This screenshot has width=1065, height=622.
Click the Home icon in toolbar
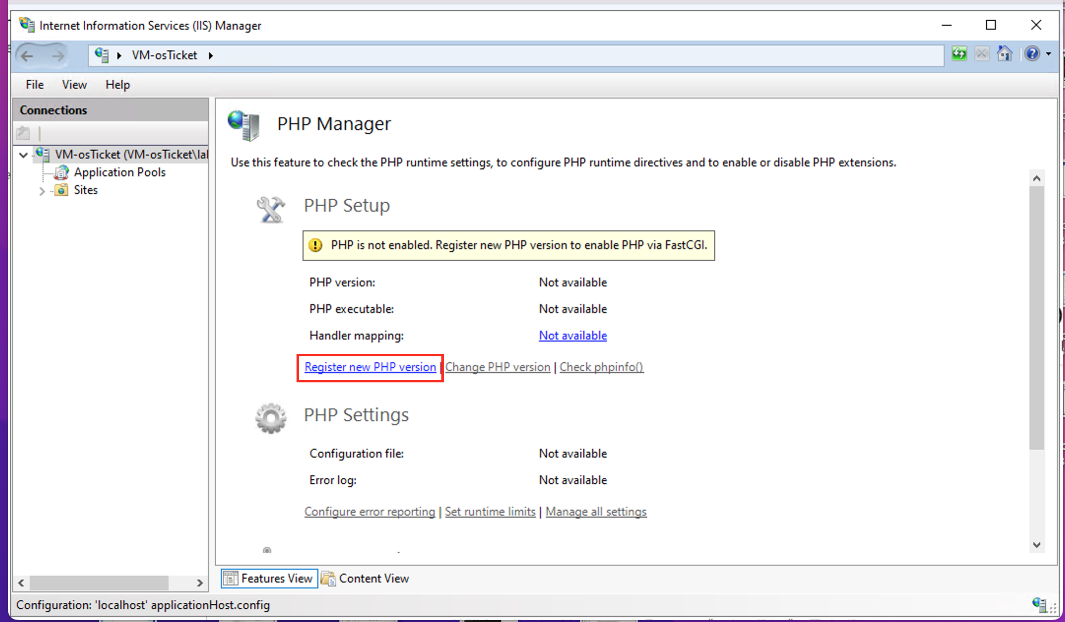[1004, 54]
